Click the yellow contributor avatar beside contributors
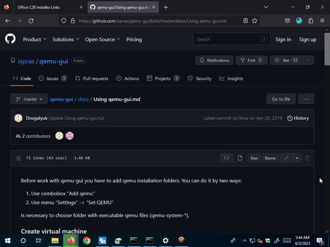Screen dimensions: 330x247 59,136
